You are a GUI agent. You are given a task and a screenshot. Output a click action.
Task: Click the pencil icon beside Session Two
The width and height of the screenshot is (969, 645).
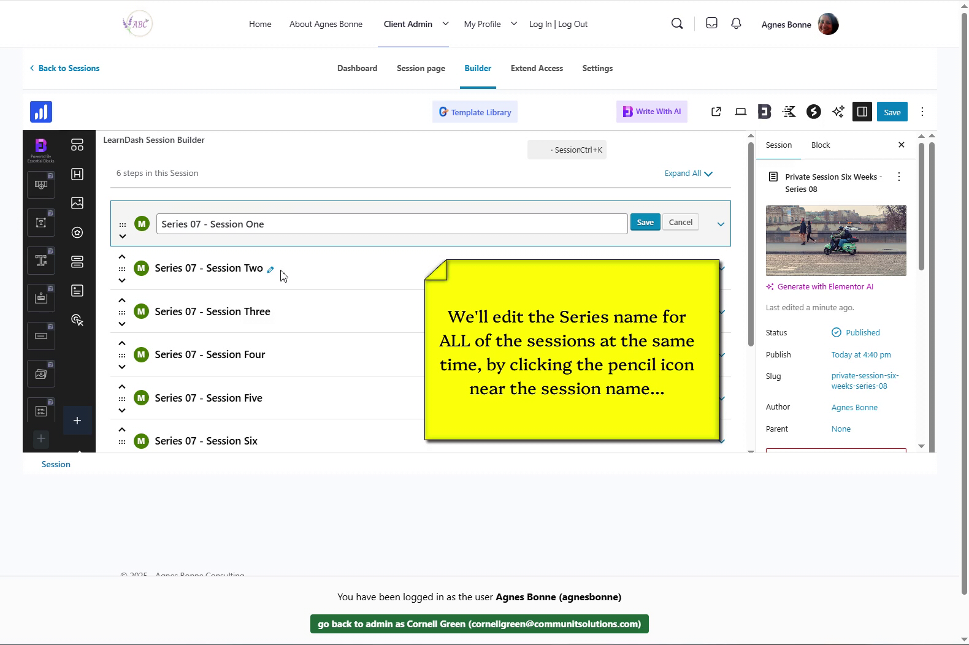[270, 270]
